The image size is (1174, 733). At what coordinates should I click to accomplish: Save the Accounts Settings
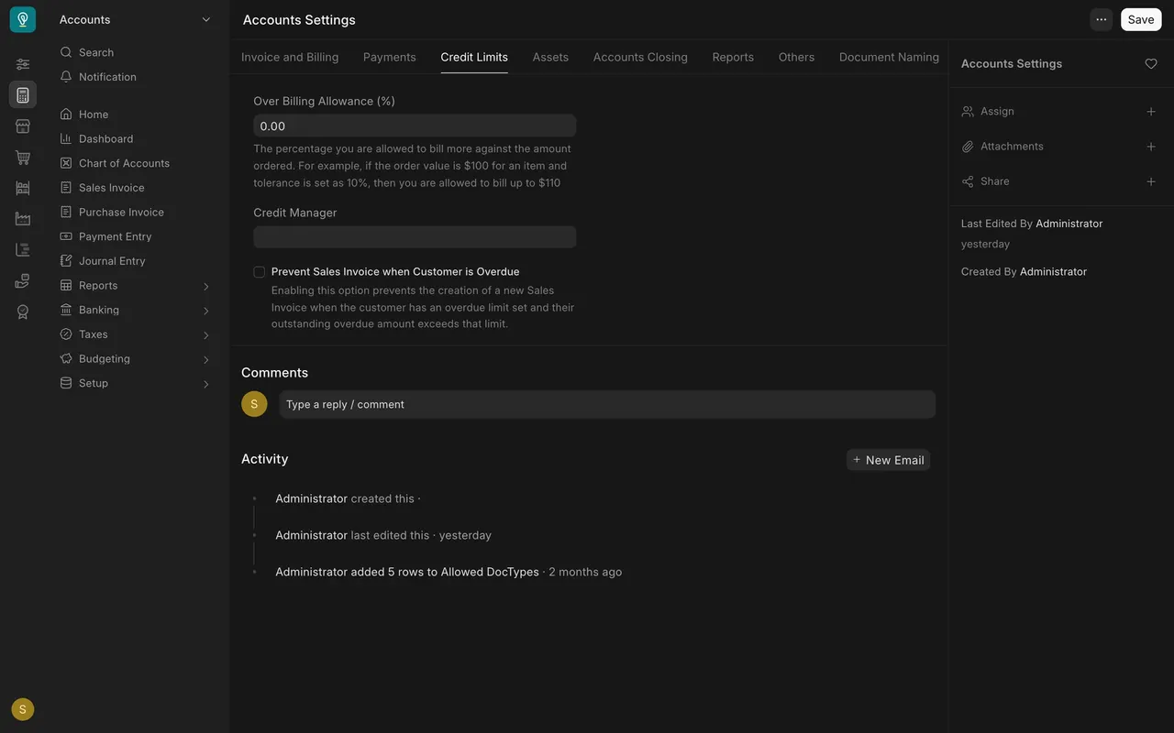click(x=1141, y=19)
